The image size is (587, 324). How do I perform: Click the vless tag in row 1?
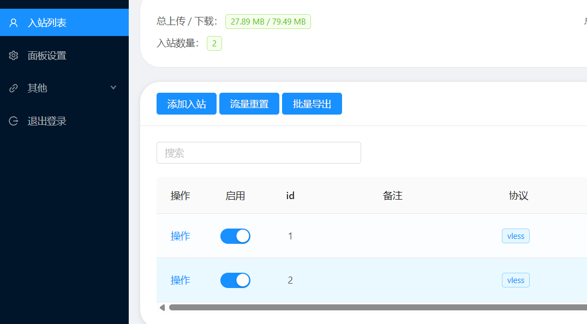pyautogui.click(x=516, y=236)
